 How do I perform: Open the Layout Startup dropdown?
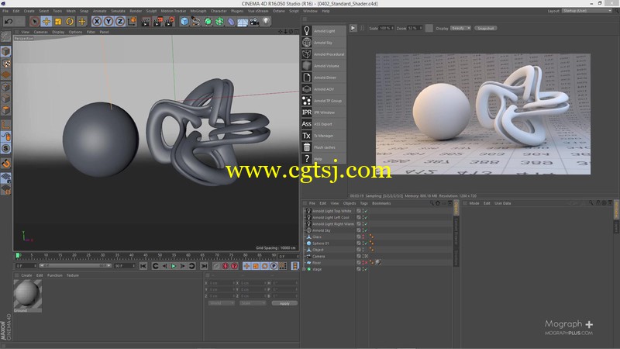pyautogui.click(x=587, y=11)
